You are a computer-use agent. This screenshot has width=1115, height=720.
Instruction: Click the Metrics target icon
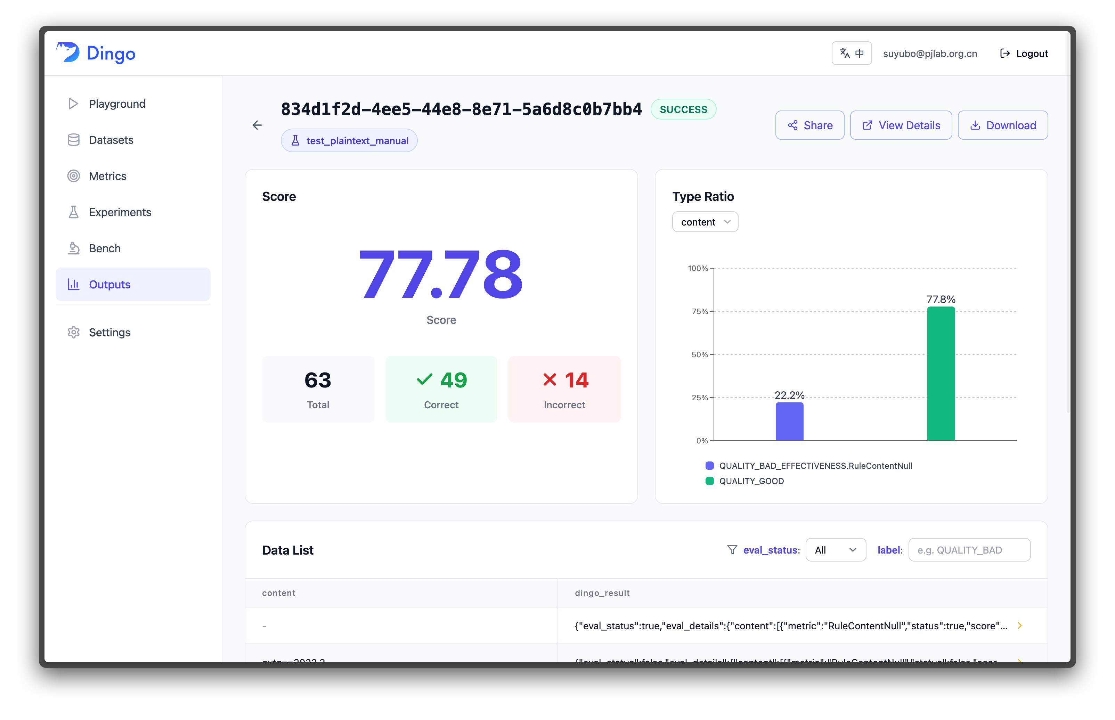(73, 176)
